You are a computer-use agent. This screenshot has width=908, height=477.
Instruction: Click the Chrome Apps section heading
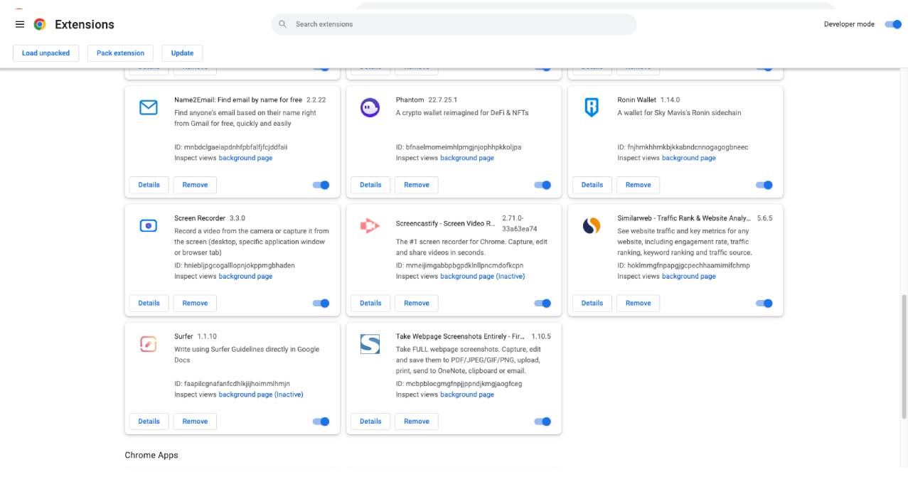[x=151, y=455]
